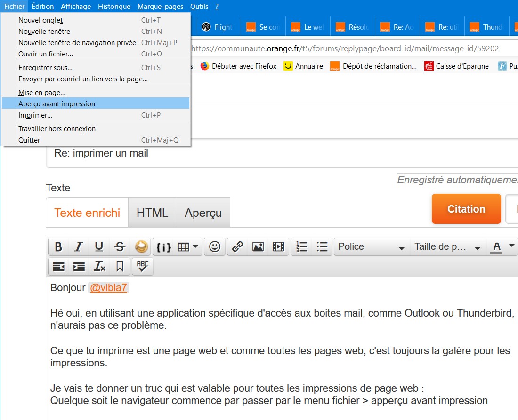
Task: Open the @vibla7 mention link
Action: pyautogui.click(x=108, y=288)
